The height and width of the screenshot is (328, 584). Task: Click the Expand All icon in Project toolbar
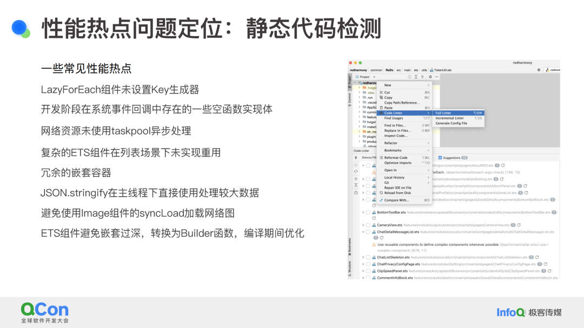[416, 77]
